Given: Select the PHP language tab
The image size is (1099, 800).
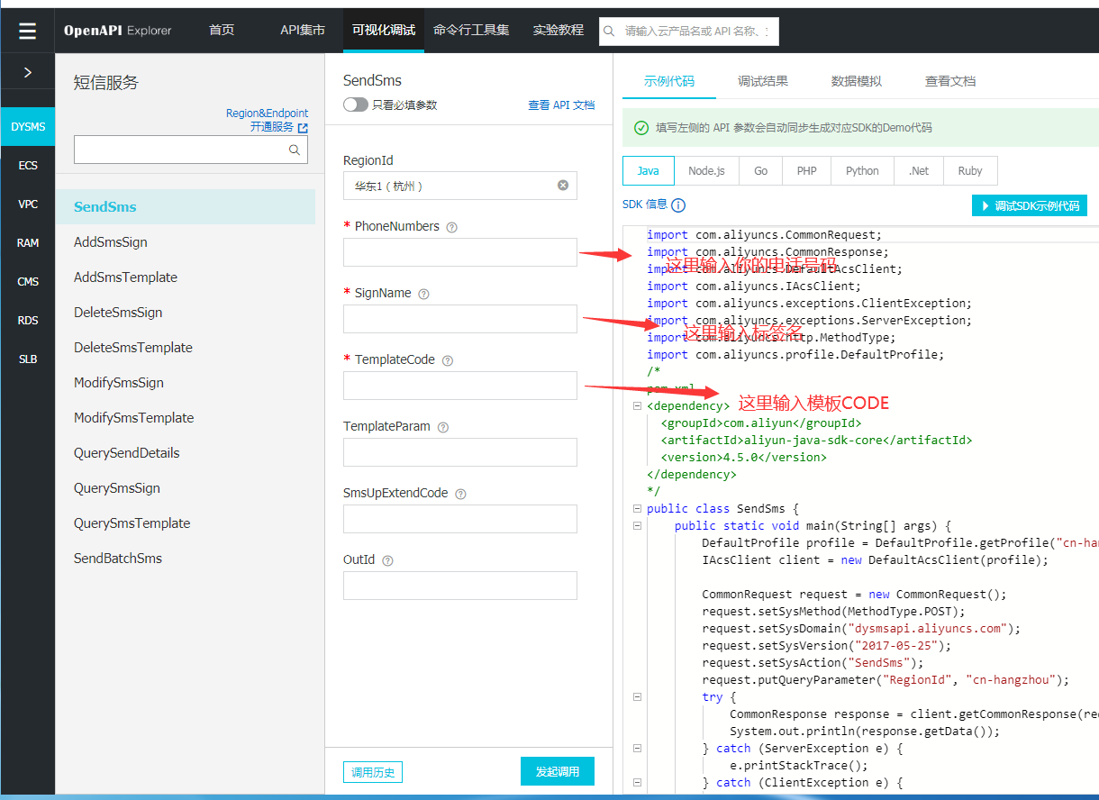Looking at the screenshot, I should [807, 171].
